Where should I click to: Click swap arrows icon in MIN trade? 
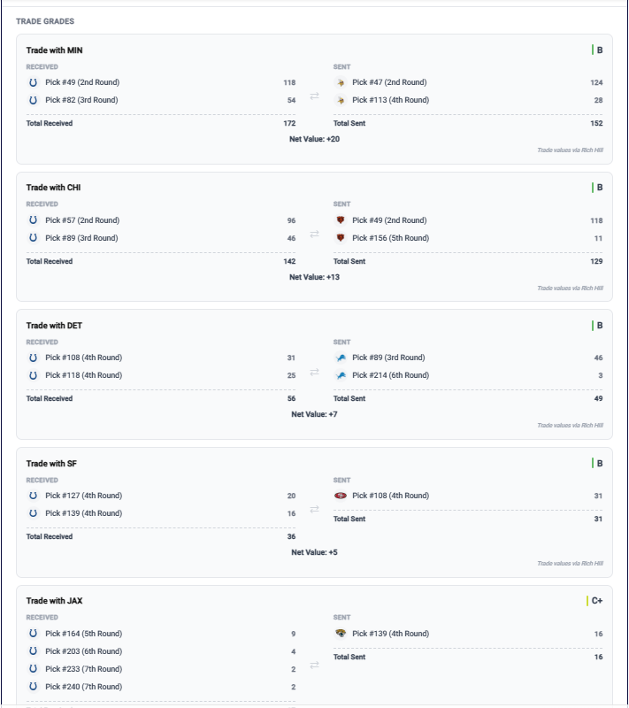(x=315, y=96)
